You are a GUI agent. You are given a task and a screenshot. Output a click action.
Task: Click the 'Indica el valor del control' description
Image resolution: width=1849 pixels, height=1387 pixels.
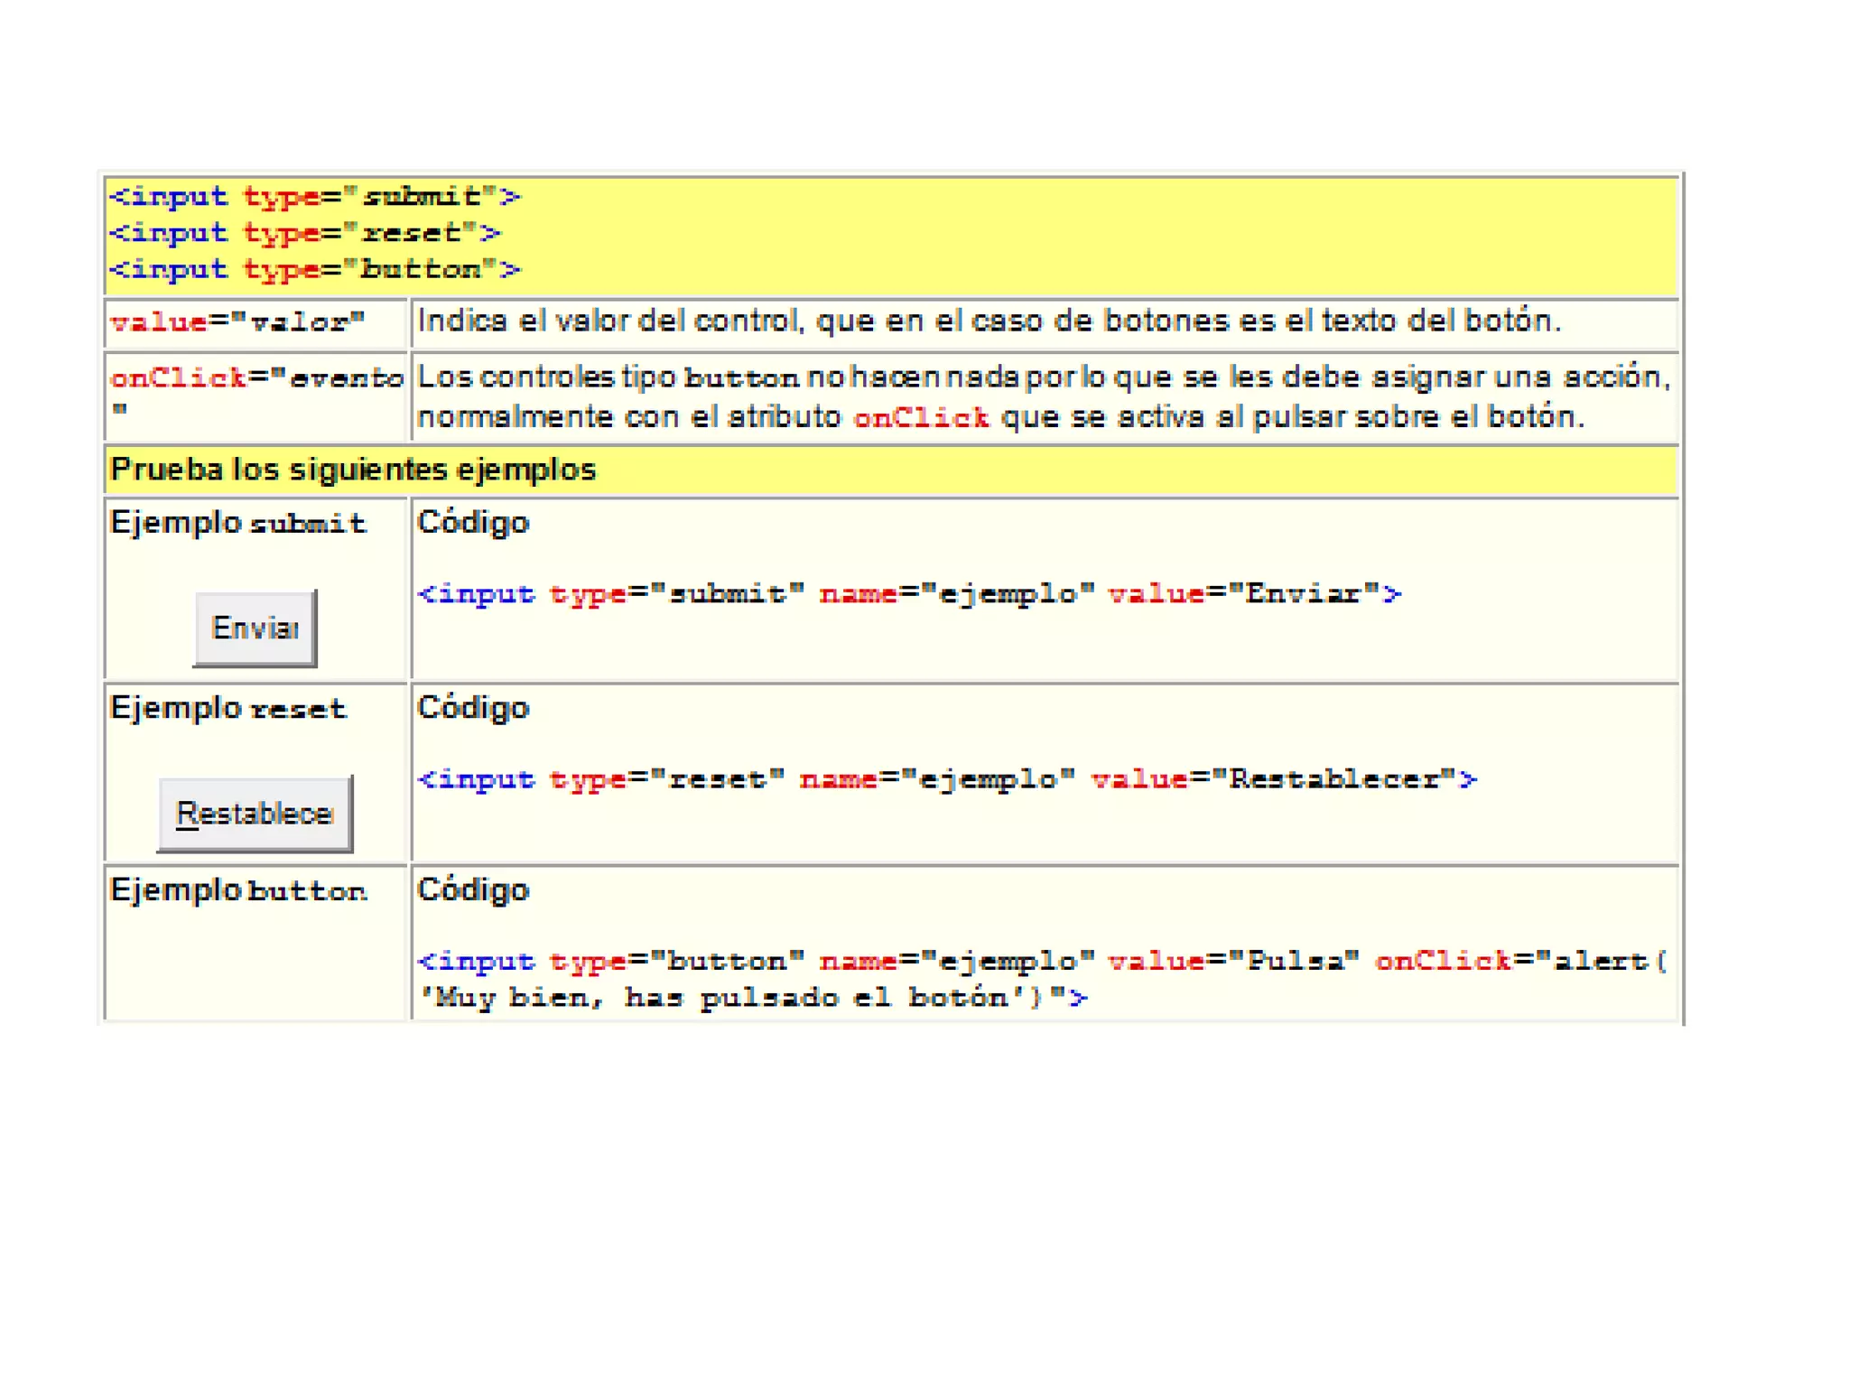point(989,321)
